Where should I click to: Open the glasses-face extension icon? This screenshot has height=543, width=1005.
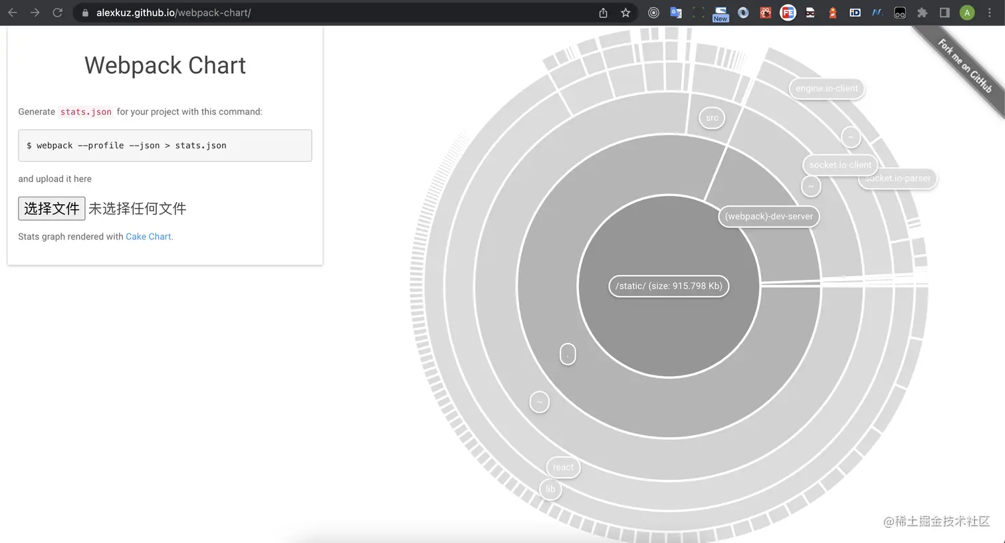(x=900, y=13)
